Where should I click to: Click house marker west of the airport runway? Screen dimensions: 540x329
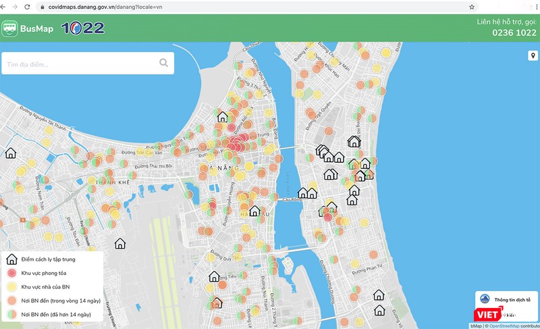click(120, 243)
